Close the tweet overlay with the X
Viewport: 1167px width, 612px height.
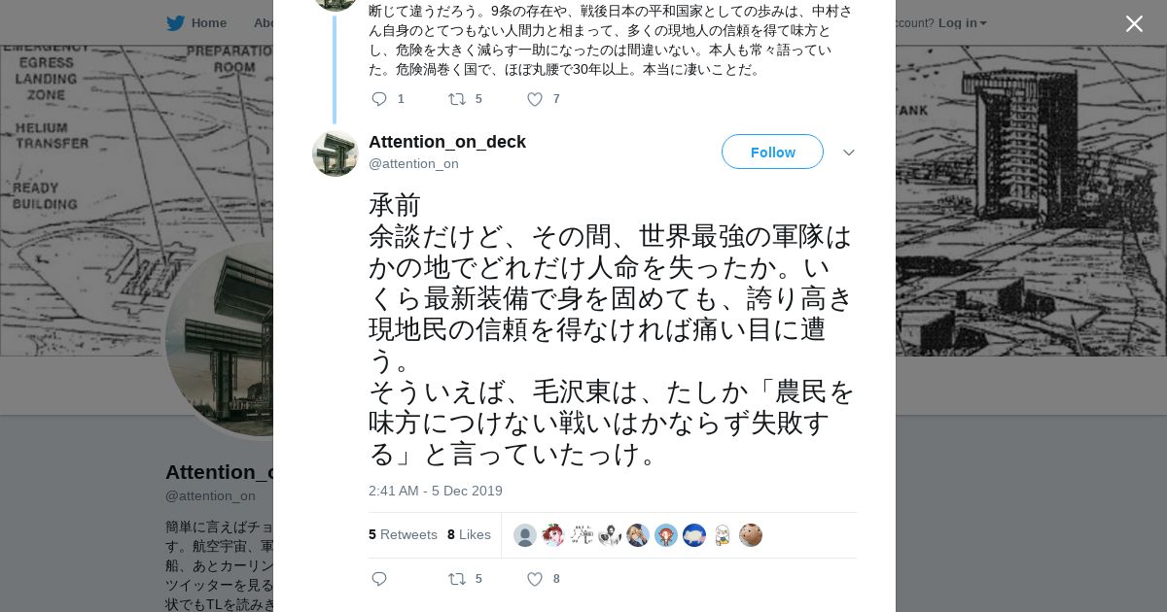[1134, 23]
